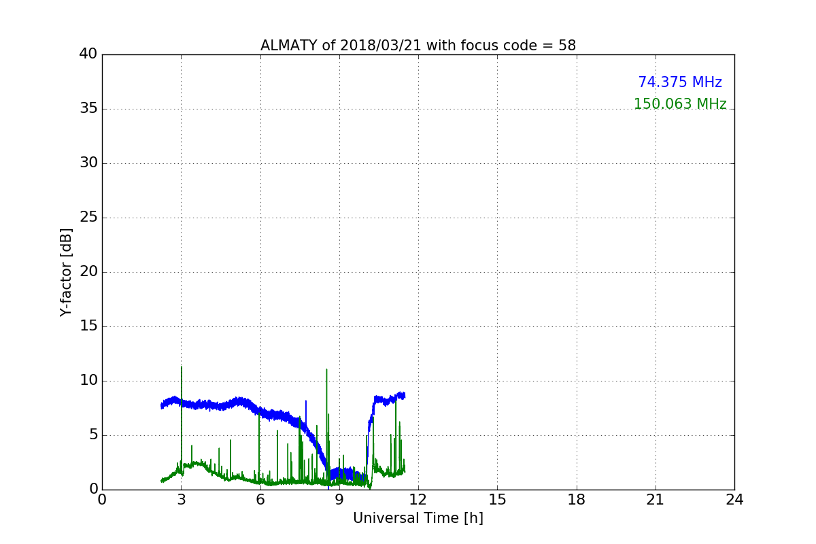This screenshot has height=544, width=816.
Task: Click x-axis tick label 6
Action: (x=260, y=499)
